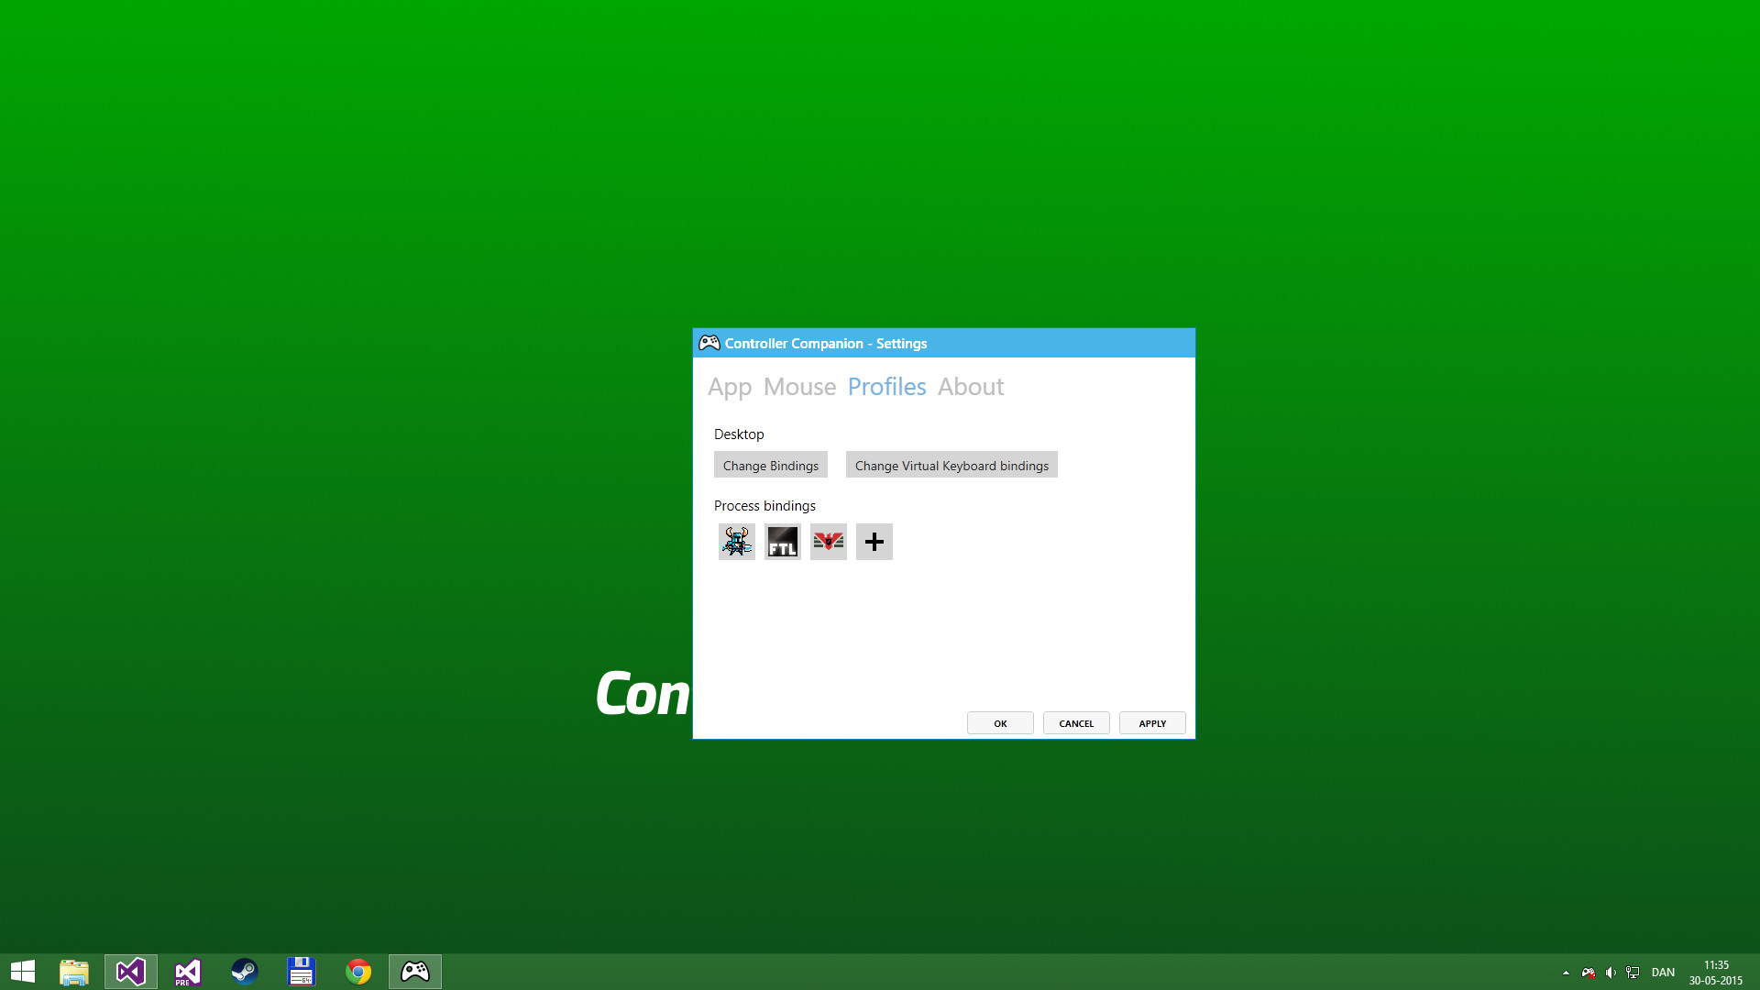Open the Shovel Knight process binding
This screenshot has width=1760, height=990.
tap(736, 542)
